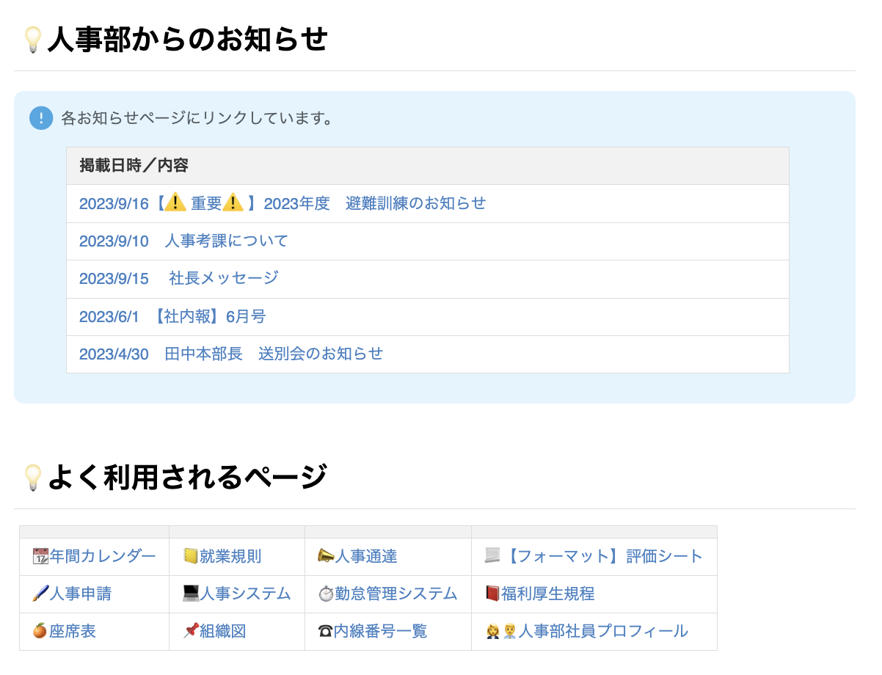The width and height of the screenshot is (882, 675).
Task: Open the 人事考課について notice
Action: (183, 241)
